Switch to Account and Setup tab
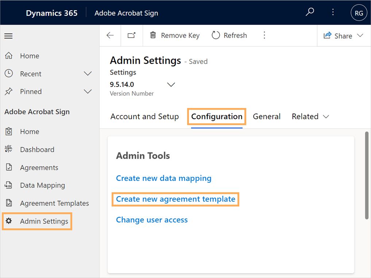 click(144, 116)
